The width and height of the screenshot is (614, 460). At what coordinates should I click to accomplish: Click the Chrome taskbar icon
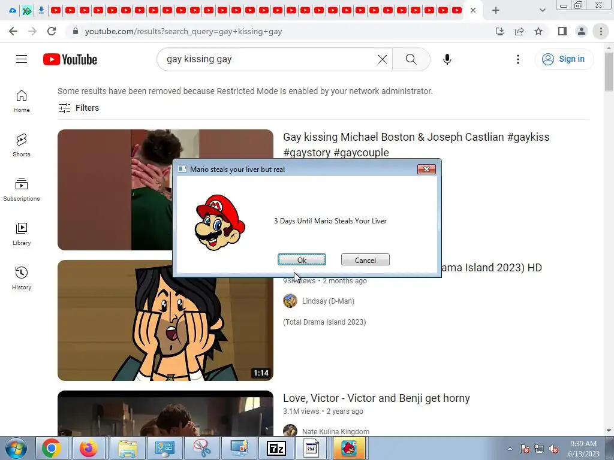[x=52, y=448]
